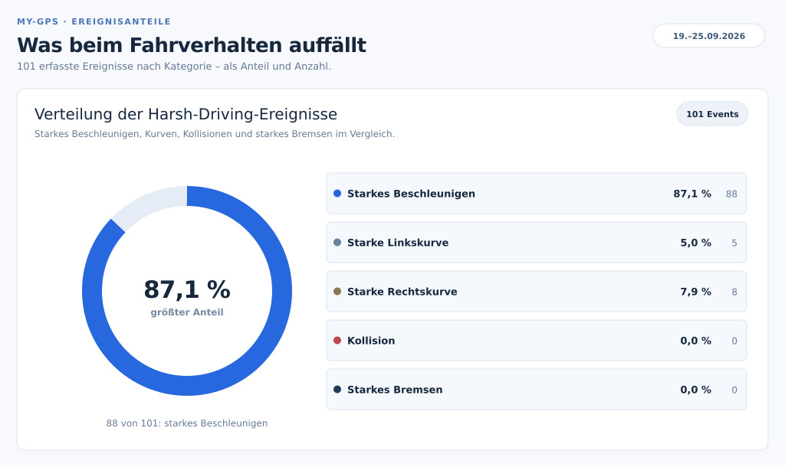Screen dimensions: 785x467
Task: Select the Starkes Beschleunigen legend row
Action: (x=536, y=194)
